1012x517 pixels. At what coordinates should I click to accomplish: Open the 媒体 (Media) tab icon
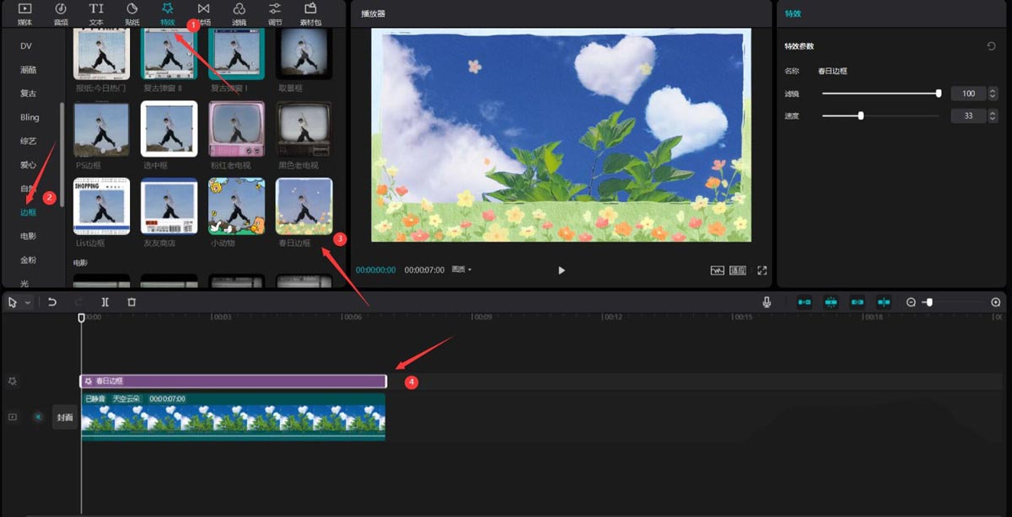click(x=24, y=13)
